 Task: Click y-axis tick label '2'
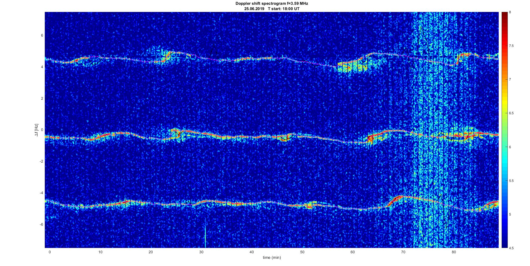pyautogui.click(x=42, y=98)
